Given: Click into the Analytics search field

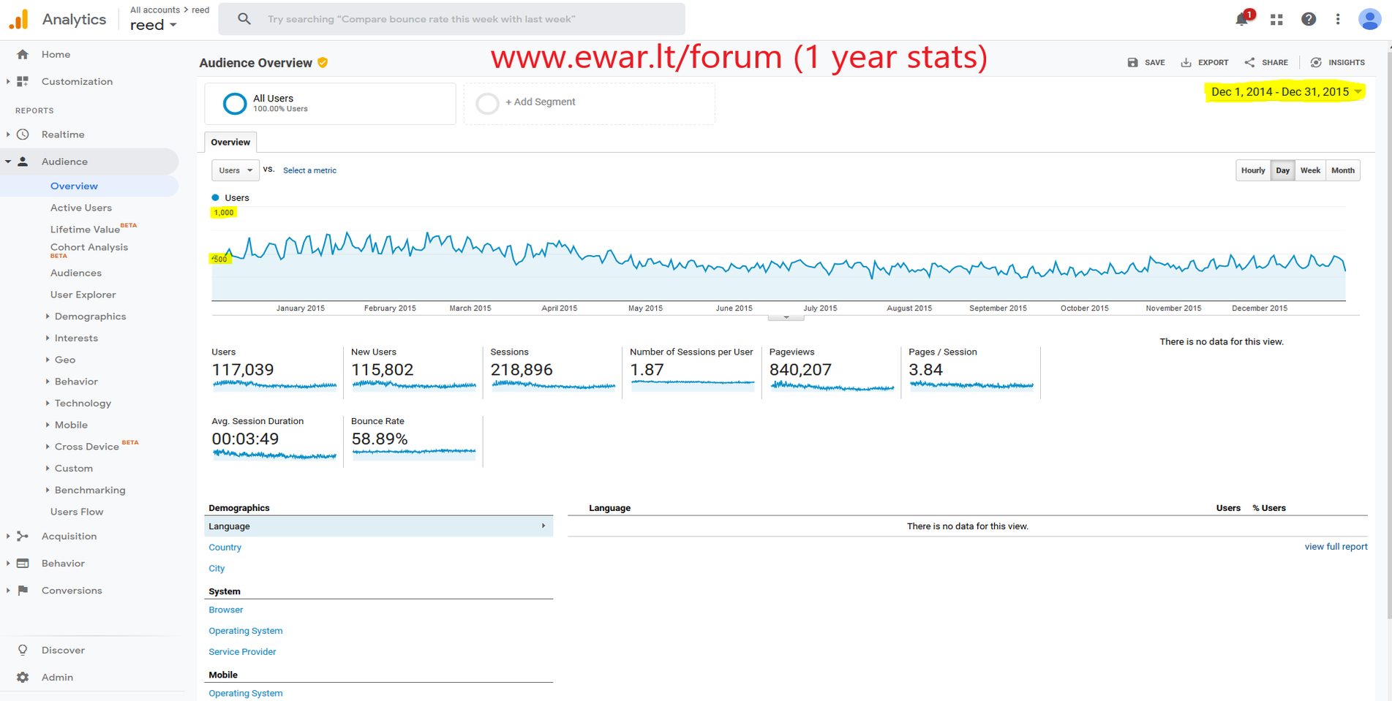Looking at the screenshot, I should pos(452,19).
